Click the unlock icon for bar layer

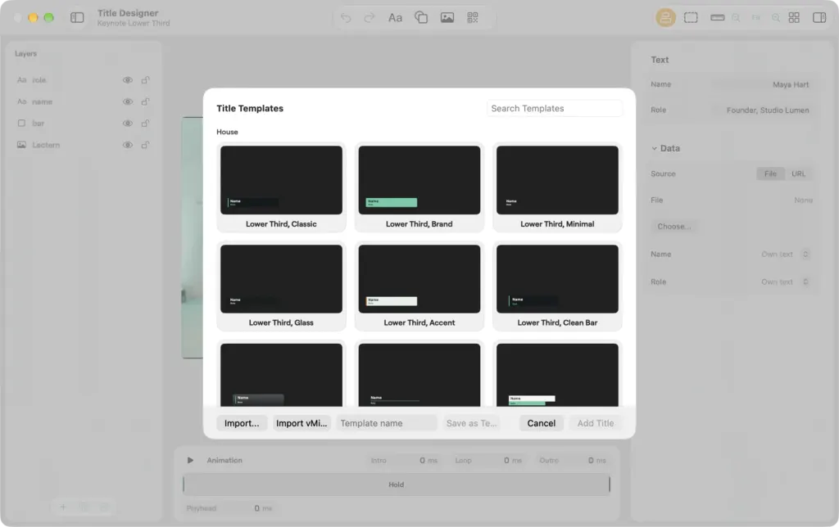pyautogui.click(x=145, y=124)
